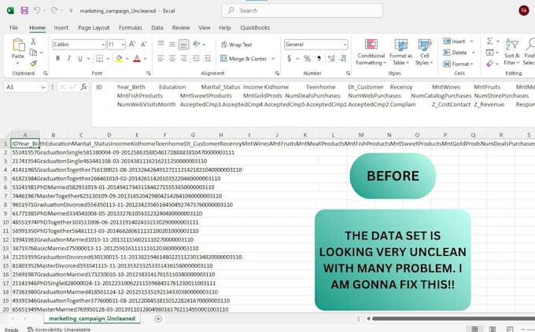The width and height of the screenshot is (535, 332).
Task: Toggle Bold formatting
Action: click(57, 59)
